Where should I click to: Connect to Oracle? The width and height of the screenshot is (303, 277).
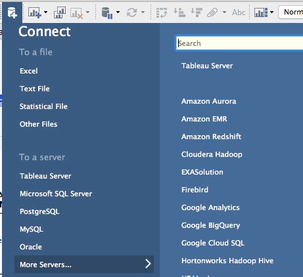click(x=31, y=247)
